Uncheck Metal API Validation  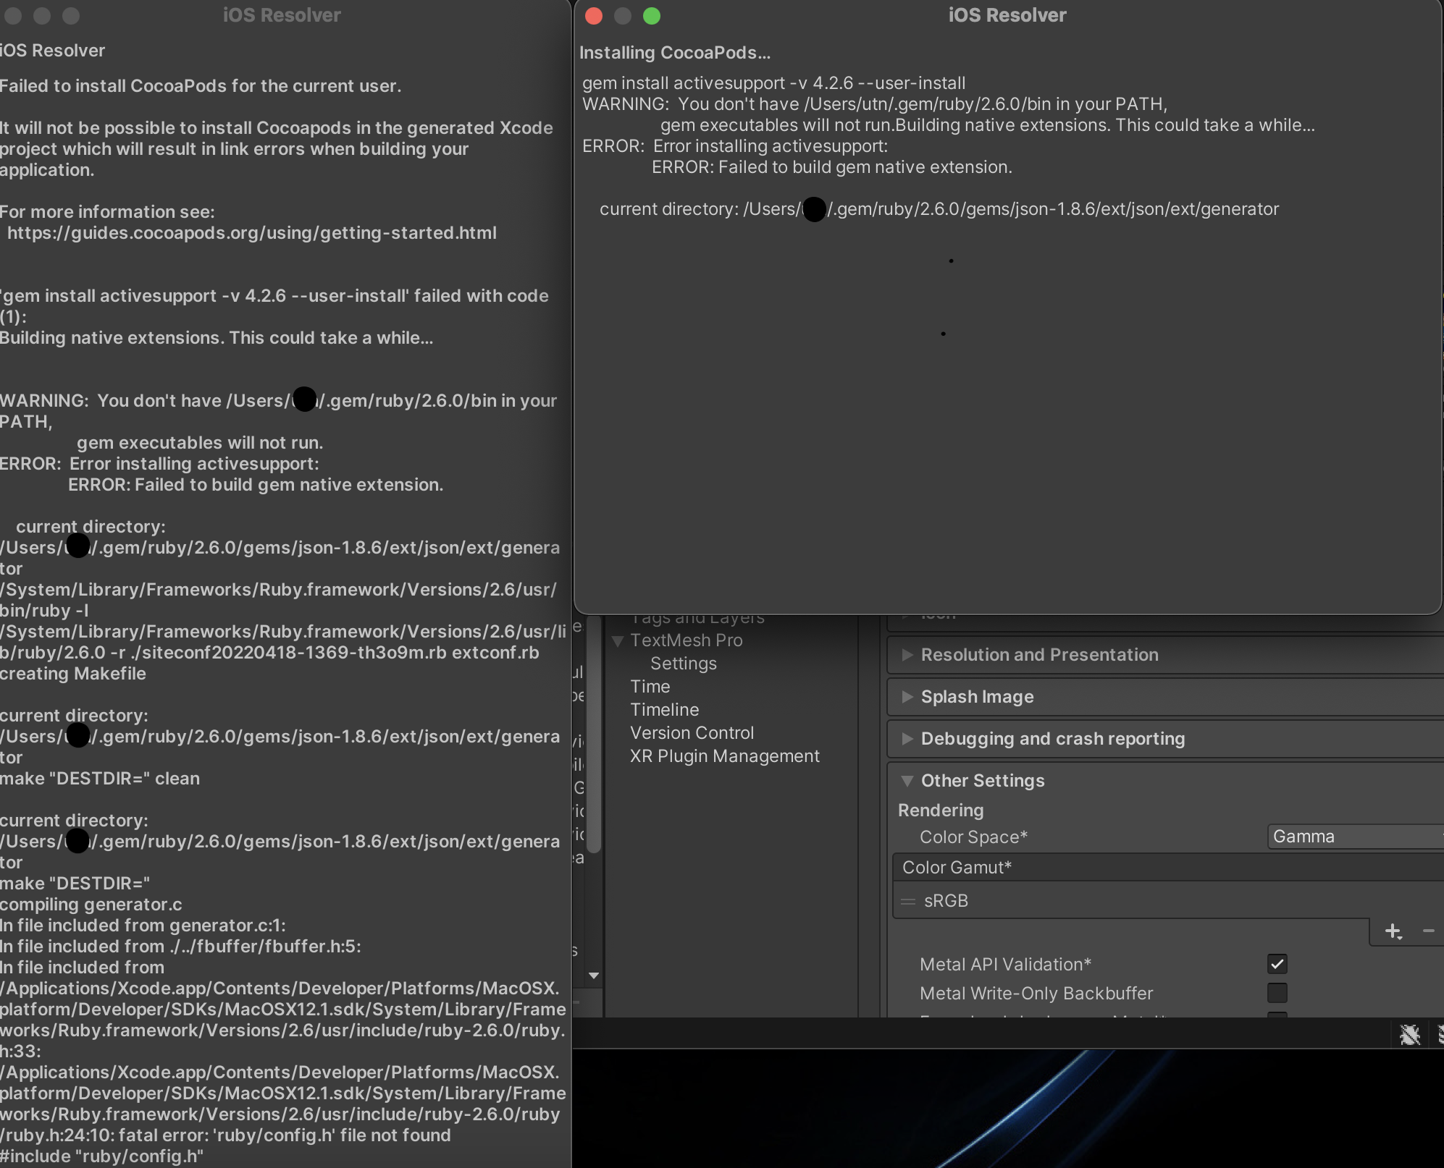tap(1277, 964)
